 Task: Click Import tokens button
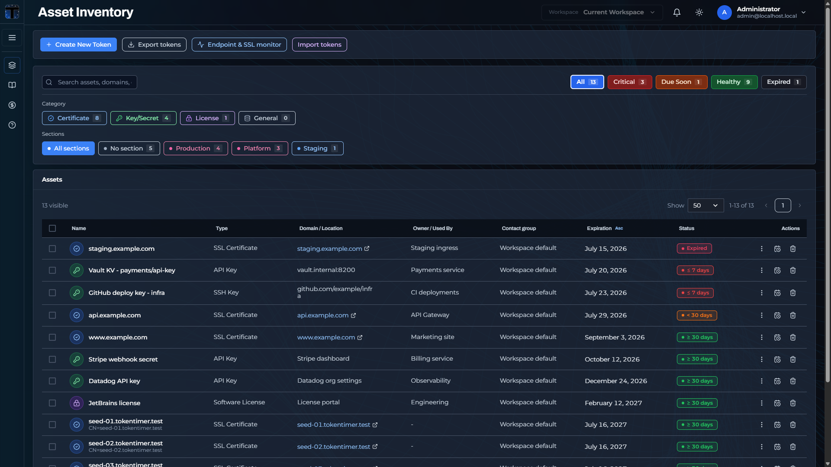319,45
